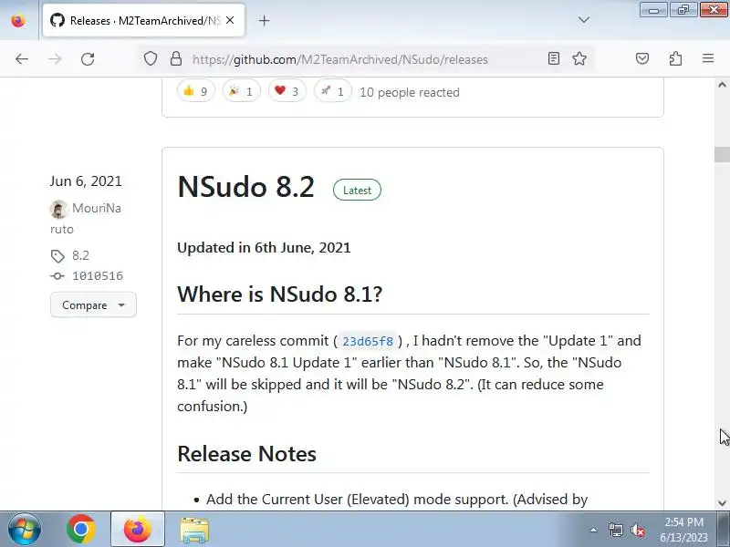Screen dimensions: 730x547
Task: Click the Firefox back arrow
Action: (22, 59)
